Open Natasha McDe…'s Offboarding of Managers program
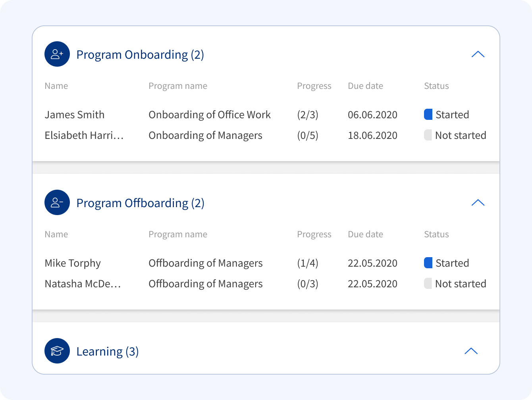The height and width of the screenshot is (400, 532). 205,284
